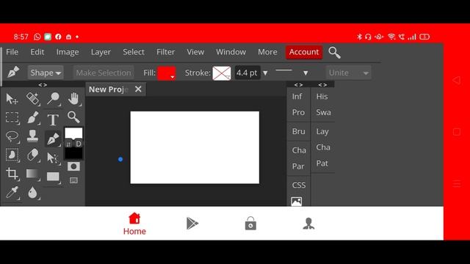Select the Move tool

tap(12, 99)
